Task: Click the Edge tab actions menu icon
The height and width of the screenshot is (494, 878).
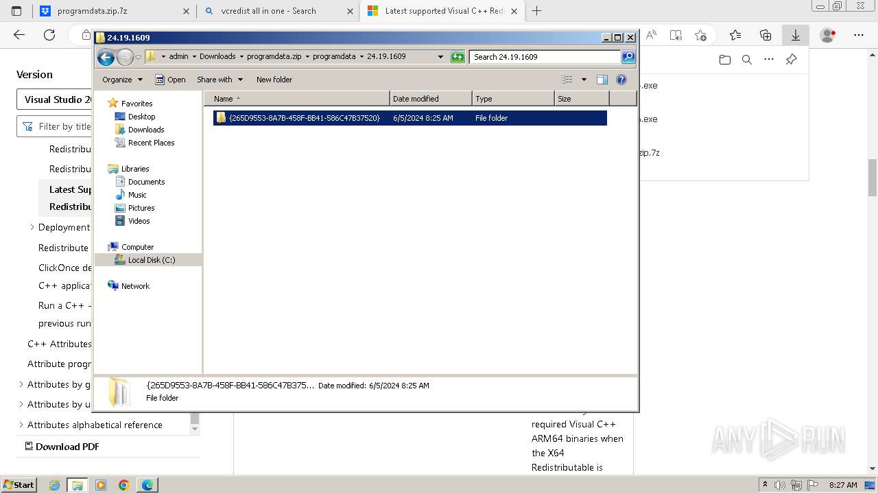Action: coord(16,11)
